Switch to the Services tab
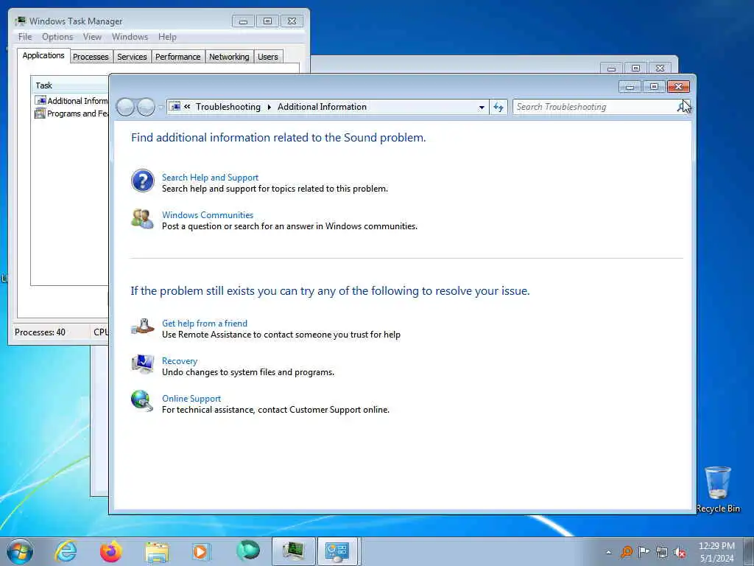The width and height of the screenshot is (754, 566). (133, 57)
